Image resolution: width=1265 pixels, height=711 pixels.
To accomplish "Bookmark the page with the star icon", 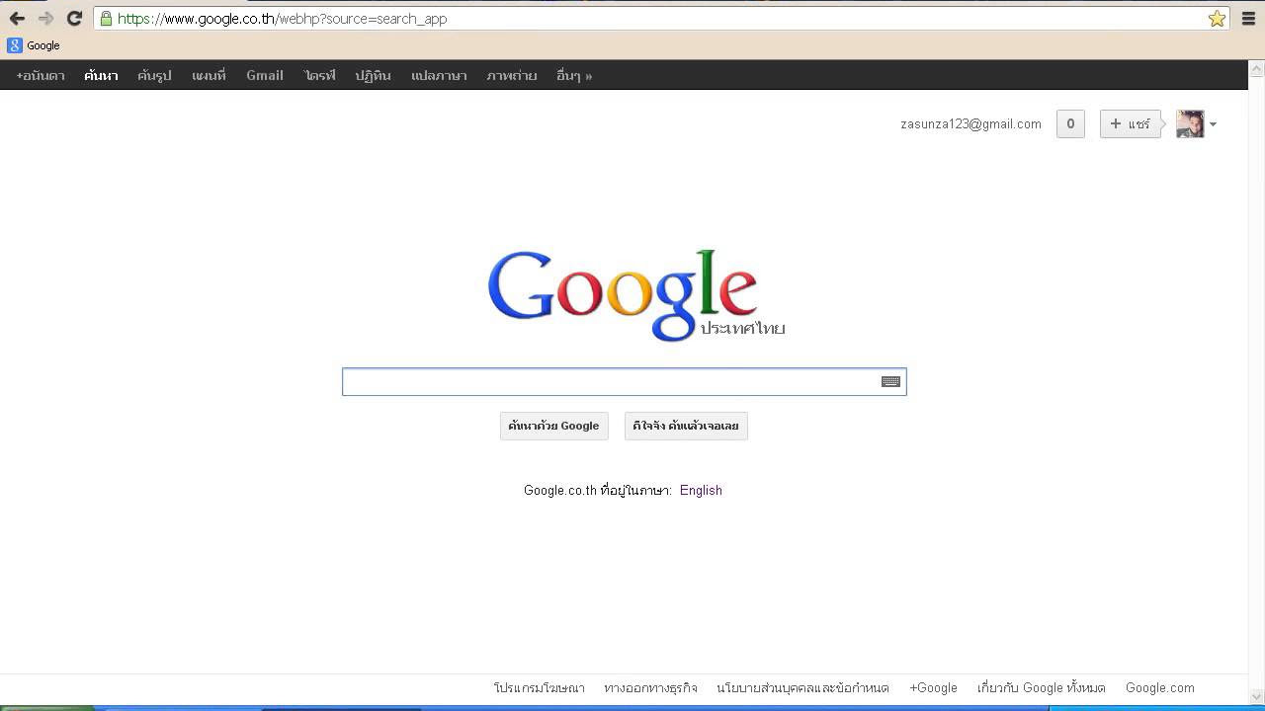I will (1217, 18).
